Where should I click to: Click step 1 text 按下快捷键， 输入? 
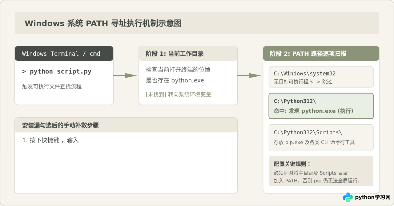pyautogui.click(x=50, y=140)
